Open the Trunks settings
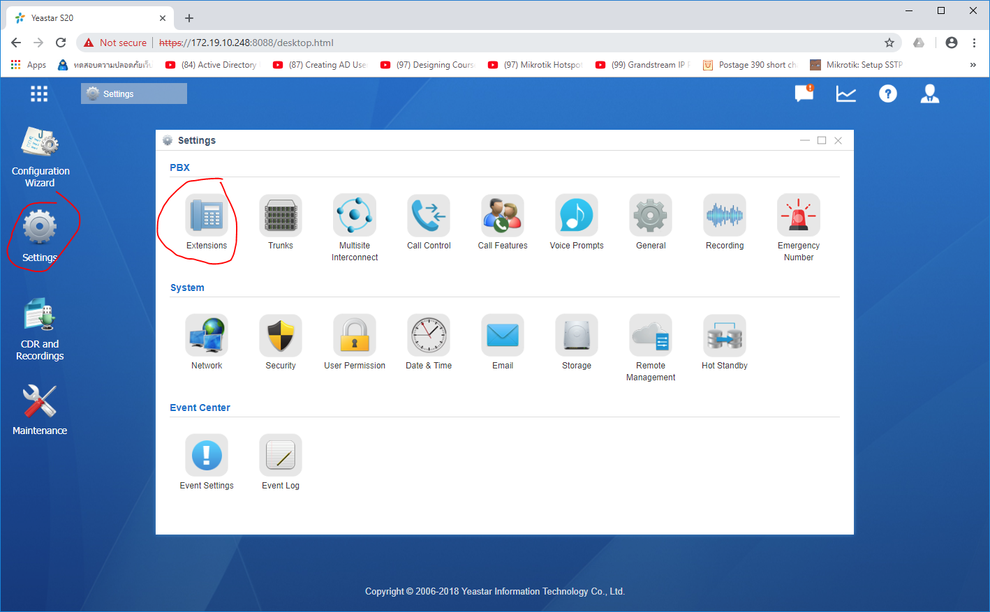 [281, 222]
